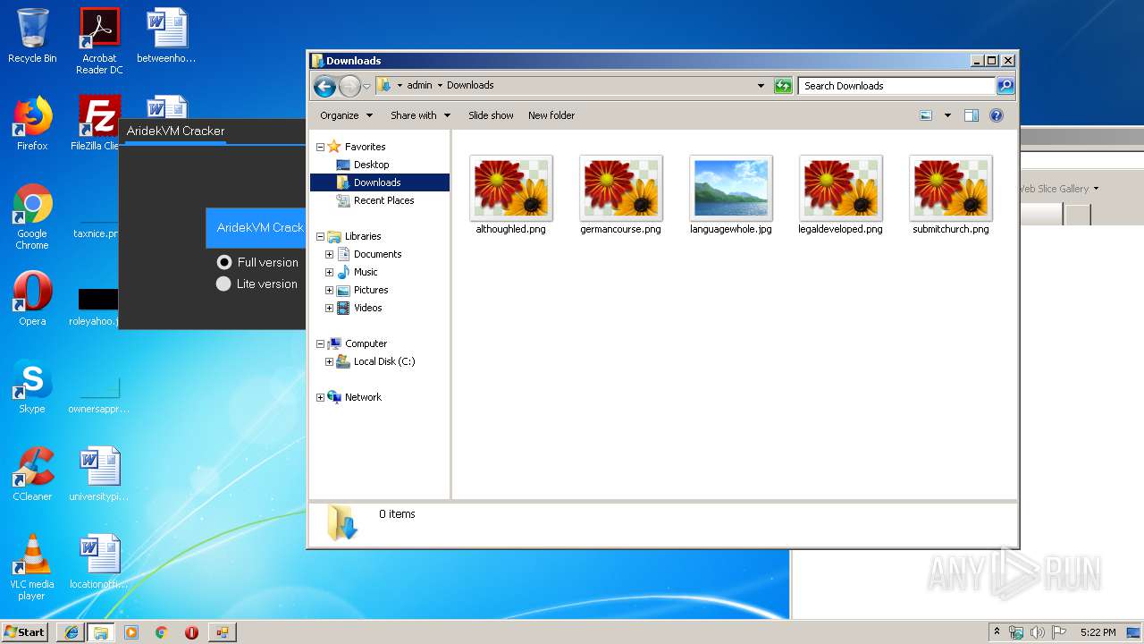Select the Lite version radio button
The width and height of the screenshot is (1144, 644).
(x=224, y=284)
